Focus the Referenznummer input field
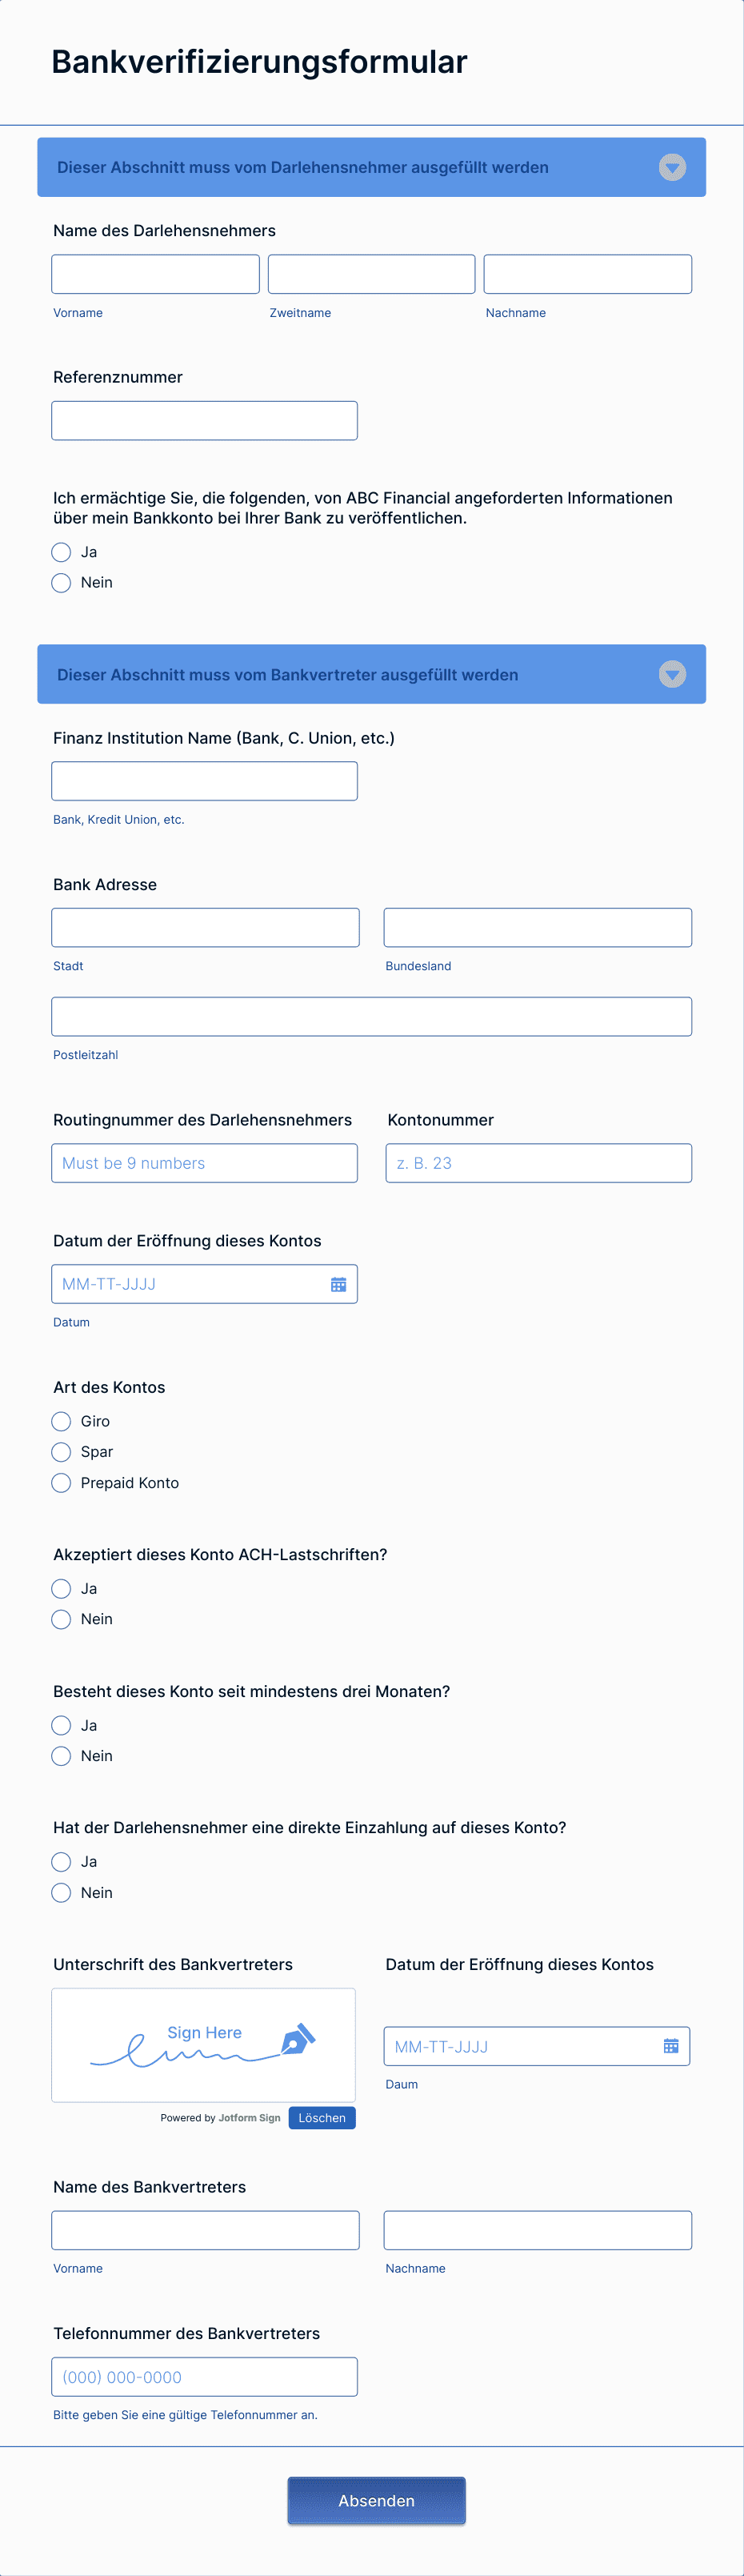Image resolution: width=744 pixels, height=2576 pixels. [204, 421]
